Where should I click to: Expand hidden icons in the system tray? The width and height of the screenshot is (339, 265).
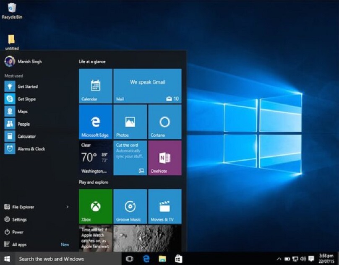279,259
